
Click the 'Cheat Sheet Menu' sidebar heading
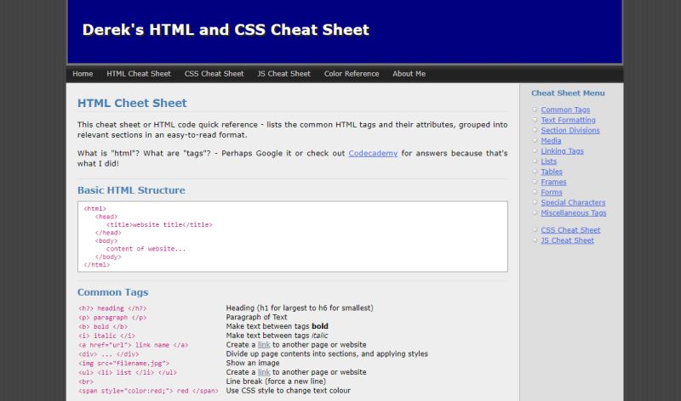568,93
